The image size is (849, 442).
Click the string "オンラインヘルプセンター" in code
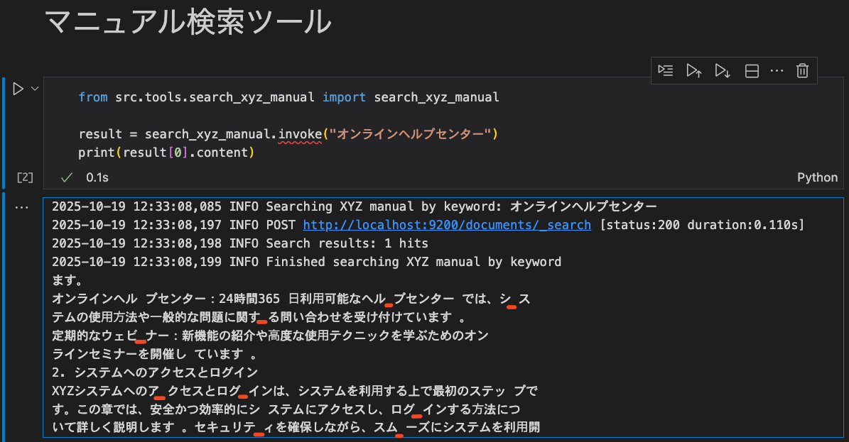[x=410, y=134]
